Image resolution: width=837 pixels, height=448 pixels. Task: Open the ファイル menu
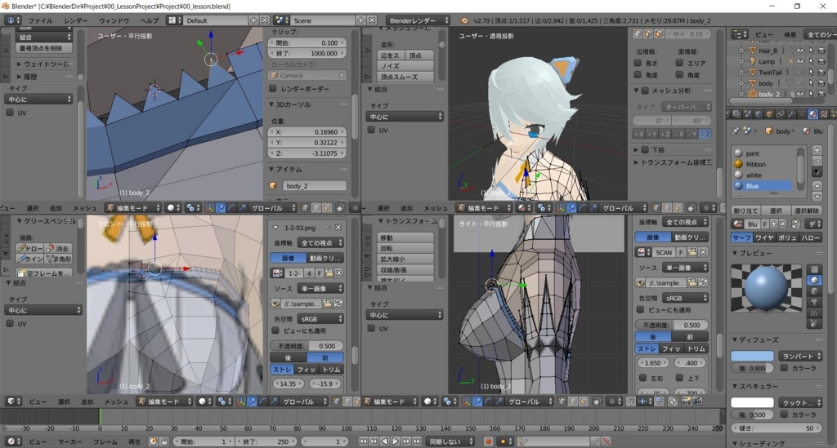coord(40,20)
